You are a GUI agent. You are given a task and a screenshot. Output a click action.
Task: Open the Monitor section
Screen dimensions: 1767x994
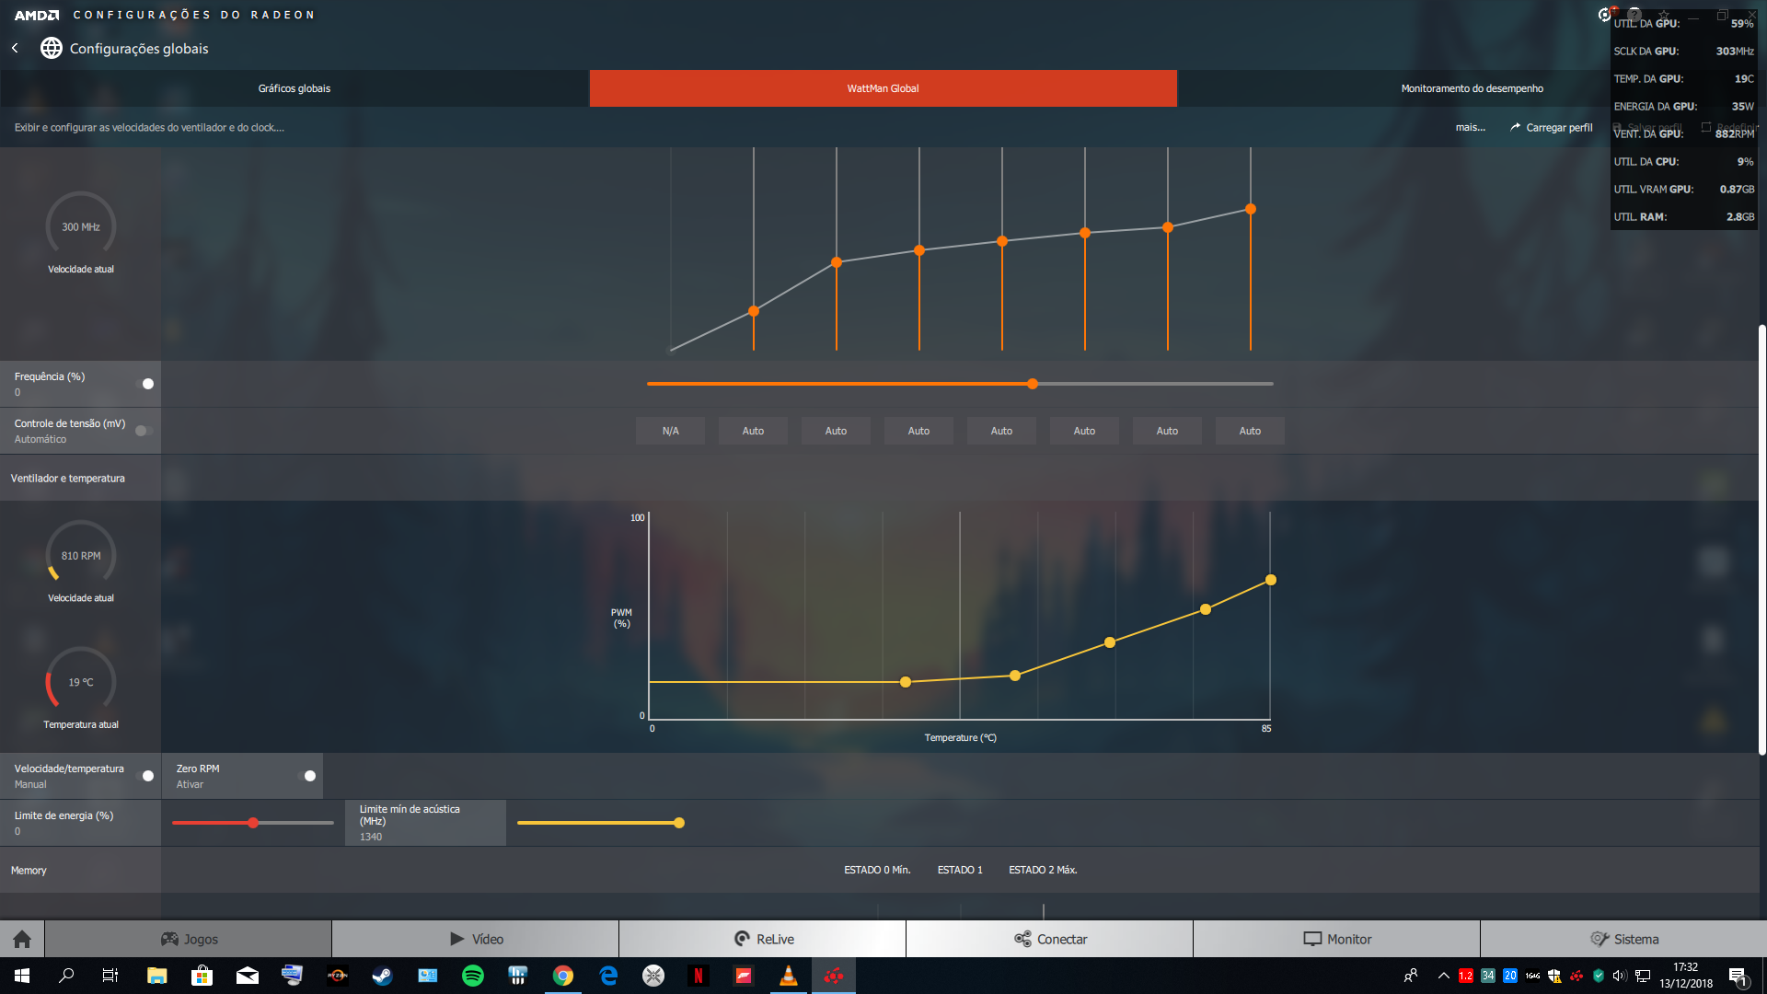click(x=1337, y=939)
